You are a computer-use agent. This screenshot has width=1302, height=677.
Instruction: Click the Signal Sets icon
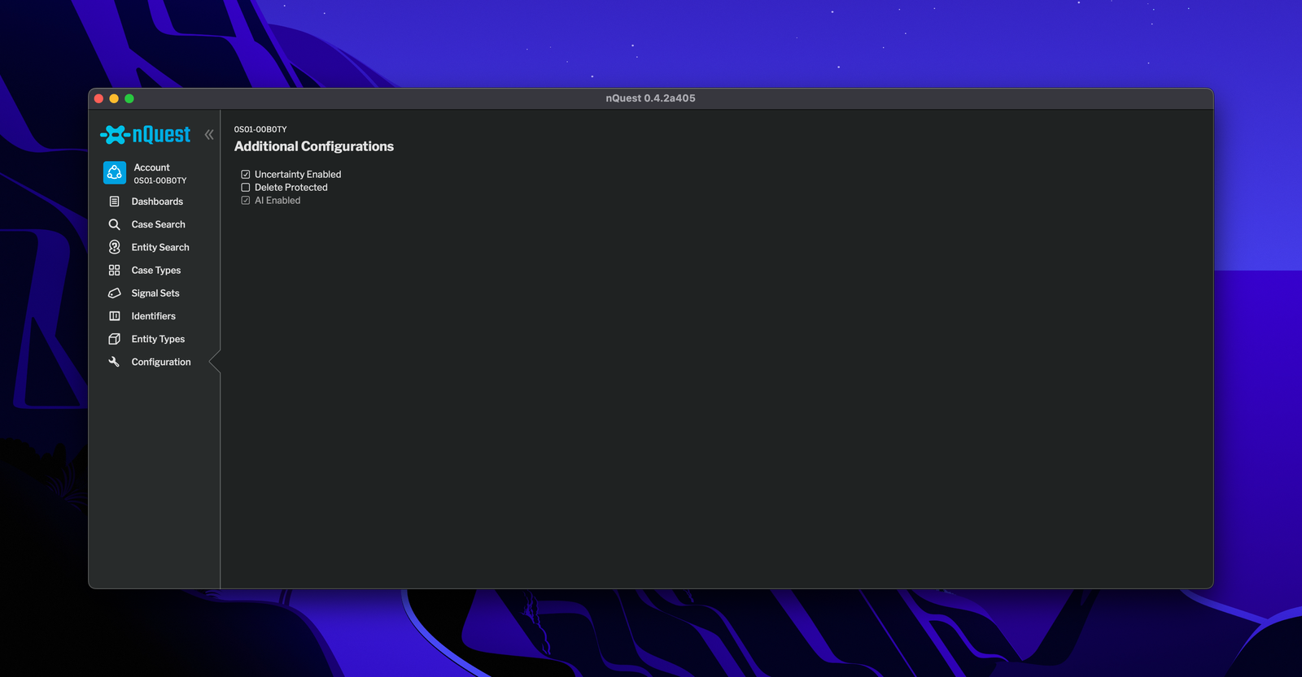[x=115, y=293]
